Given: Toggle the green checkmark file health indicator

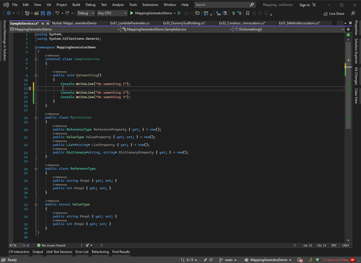Looking at the screenshot, I should (x=348, y=35).
